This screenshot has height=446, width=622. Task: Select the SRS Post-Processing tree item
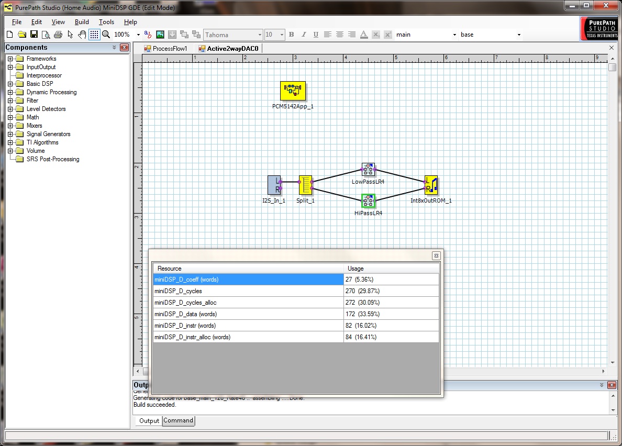53,159
